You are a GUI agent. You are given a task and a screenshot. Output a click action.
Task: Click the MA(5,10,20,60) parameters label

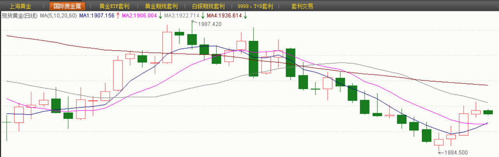pyautogui.click(x=58, y=16)
